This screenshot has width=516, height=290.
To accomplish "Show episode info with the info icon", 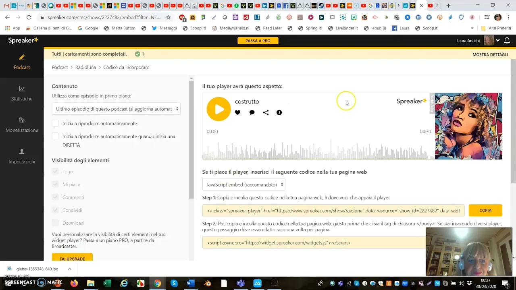I will [279, 113].
